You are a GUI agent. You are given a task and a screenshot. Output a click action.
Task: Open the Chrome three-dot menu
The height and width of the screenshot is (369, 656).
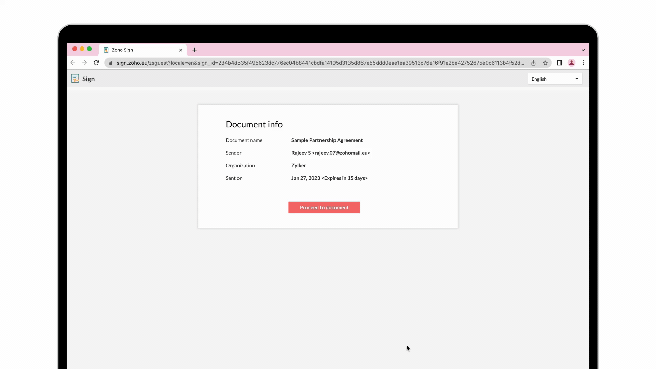[583, 63]
